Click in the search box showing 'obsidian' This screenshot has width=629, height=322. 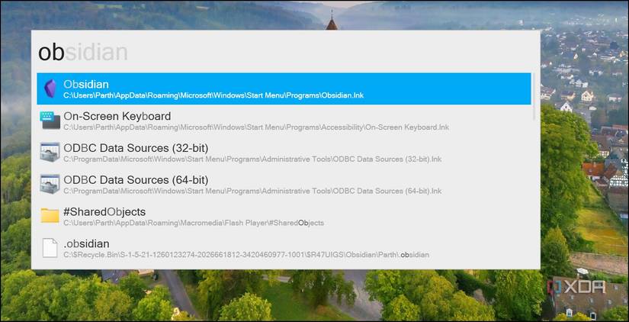pos(285,52)
